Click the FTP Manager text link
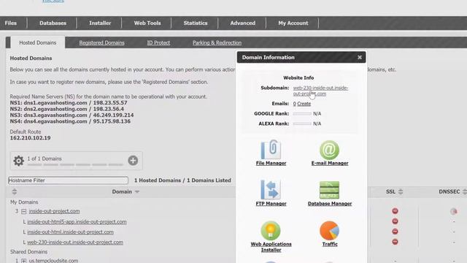467x263 pixels. tap(271, 204)
